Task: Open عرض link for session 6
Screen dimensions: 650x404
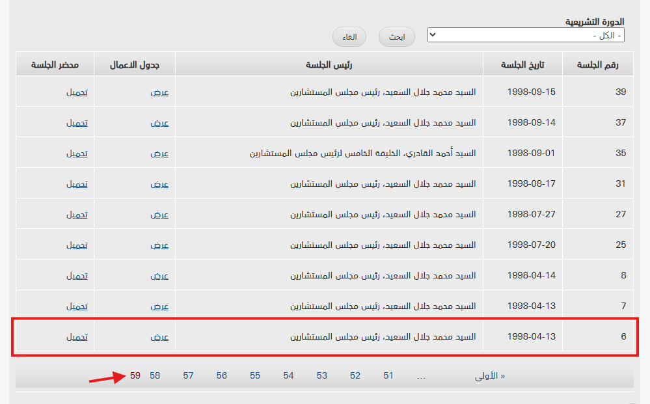Action: 159,337
